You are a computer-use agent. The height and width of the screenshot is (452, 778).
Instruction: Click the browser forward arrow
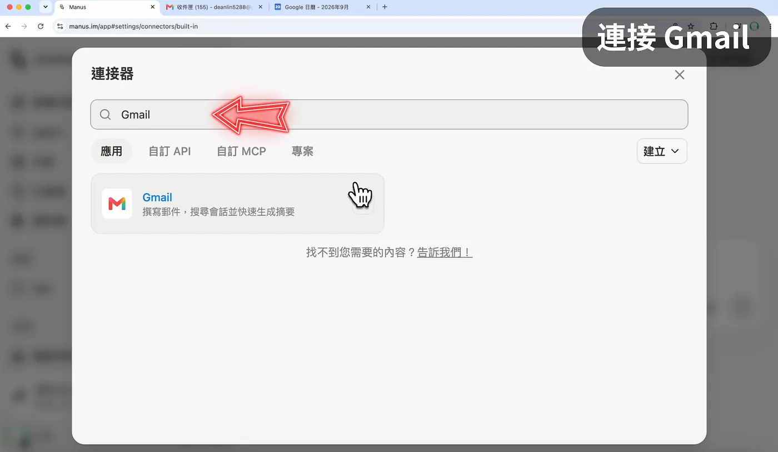click(x=24, y=26)
